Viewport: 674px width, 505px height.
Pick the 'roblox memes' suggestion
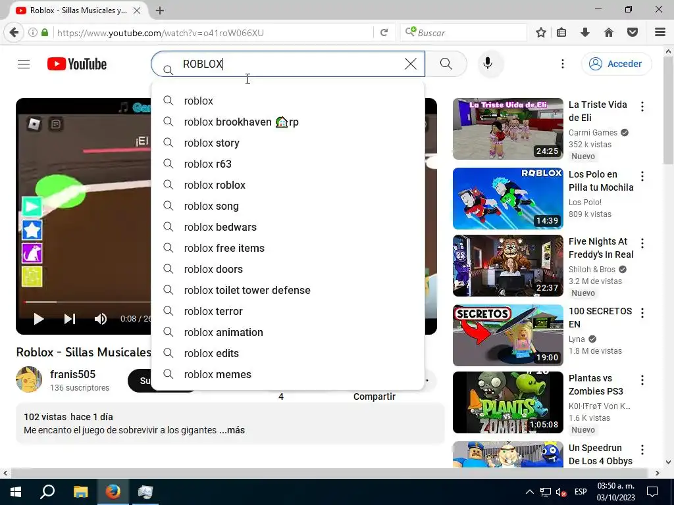pos(288,374)
